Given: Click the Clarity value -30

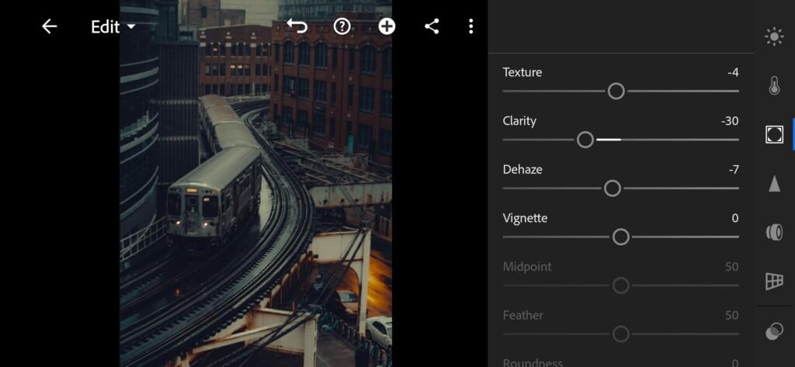Looking at the screenshot, I should [730, 121].
